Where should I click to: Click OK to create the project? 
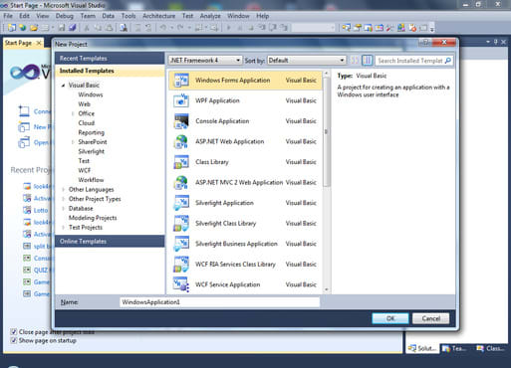coord(390,318)
